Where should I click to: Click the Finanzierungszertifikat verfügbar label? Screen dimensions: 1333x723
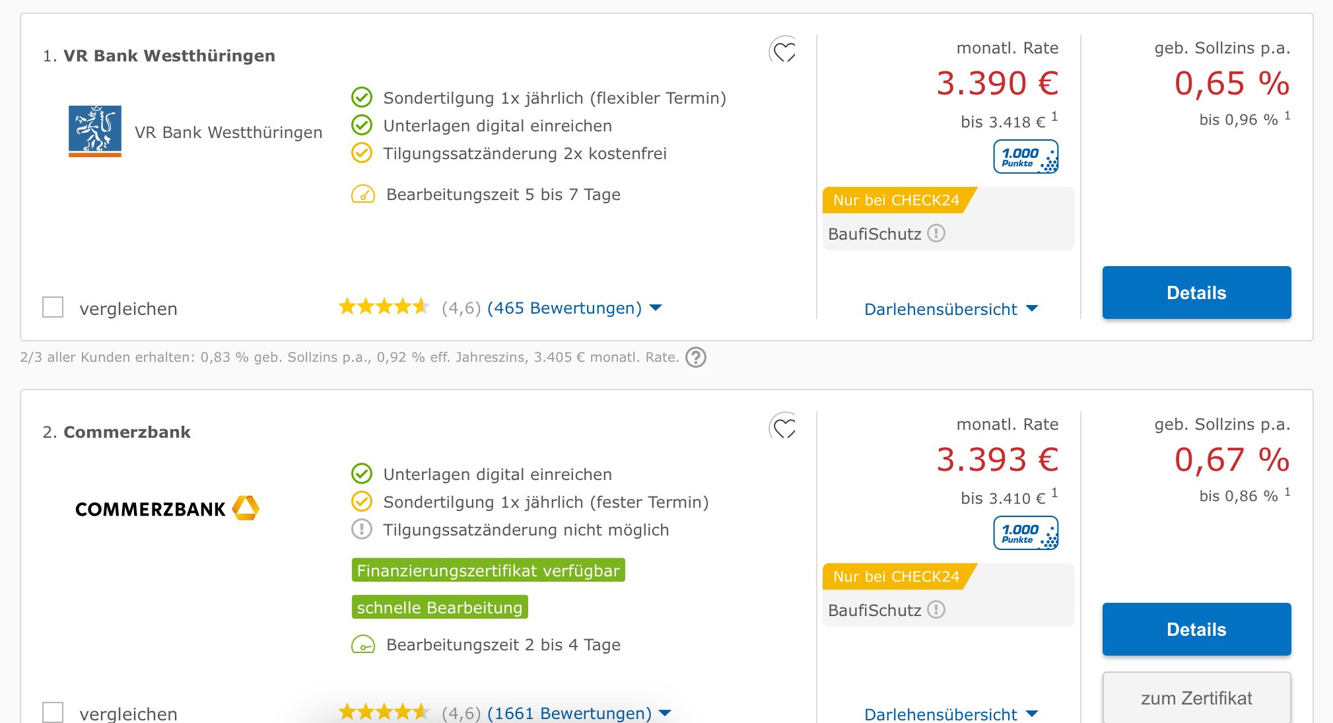pyautogui.click(x=488, y=570)
